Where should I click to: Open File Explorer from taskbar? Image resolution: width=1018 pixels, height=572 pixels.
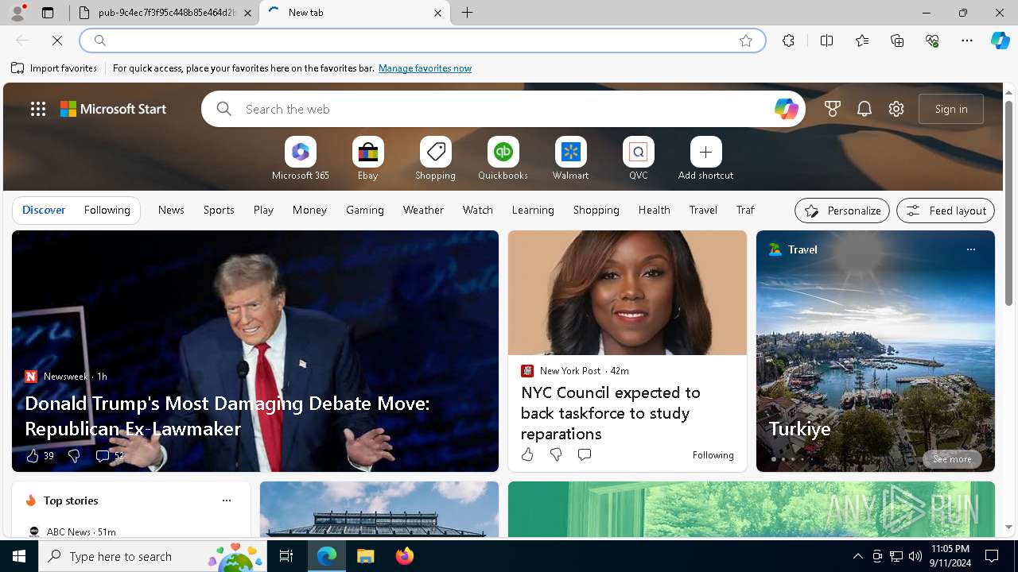click(x=365, y=556)
